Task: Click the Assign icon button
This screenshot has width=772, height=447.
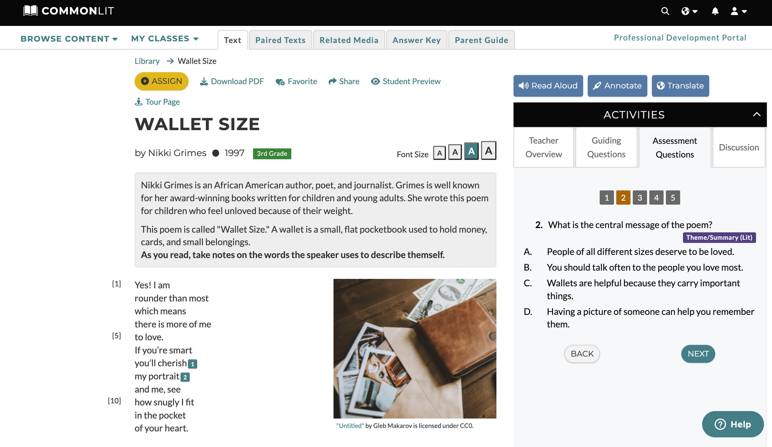Action: coord(145,81)
